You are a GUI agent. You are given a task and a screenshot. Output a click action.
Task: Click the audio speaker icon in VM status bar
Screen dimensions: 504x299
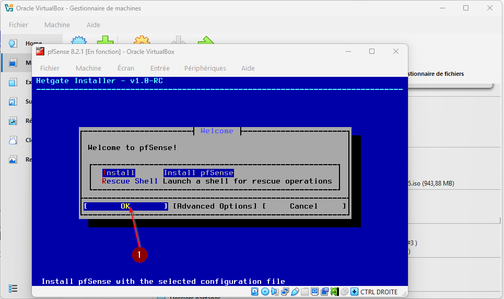[x=275, y=292]
